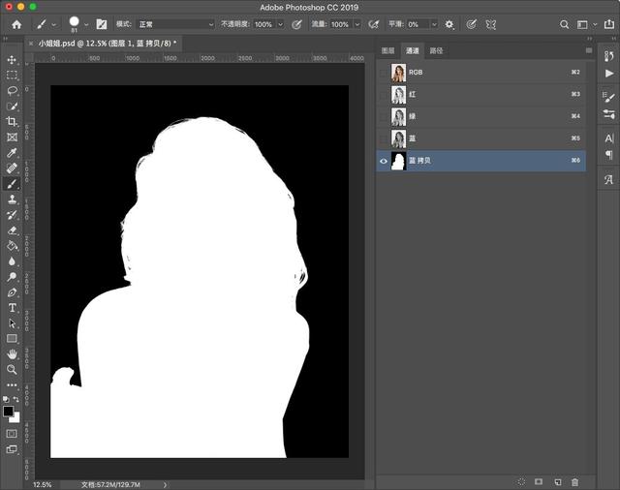The height and width of the screenshot is (490, 620).
Task: Go to the Home screen
Action: click(16, 24)
